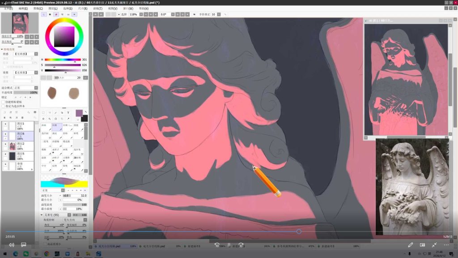The width and height of the screenshot is (458, 258).
Task: Open the 窗口(W) menu
Action: click(x=128, y=9)
